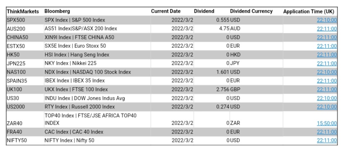Follow the ESTX50 application time link
This screenshot has width=341, height=147.
coord(326,46)
